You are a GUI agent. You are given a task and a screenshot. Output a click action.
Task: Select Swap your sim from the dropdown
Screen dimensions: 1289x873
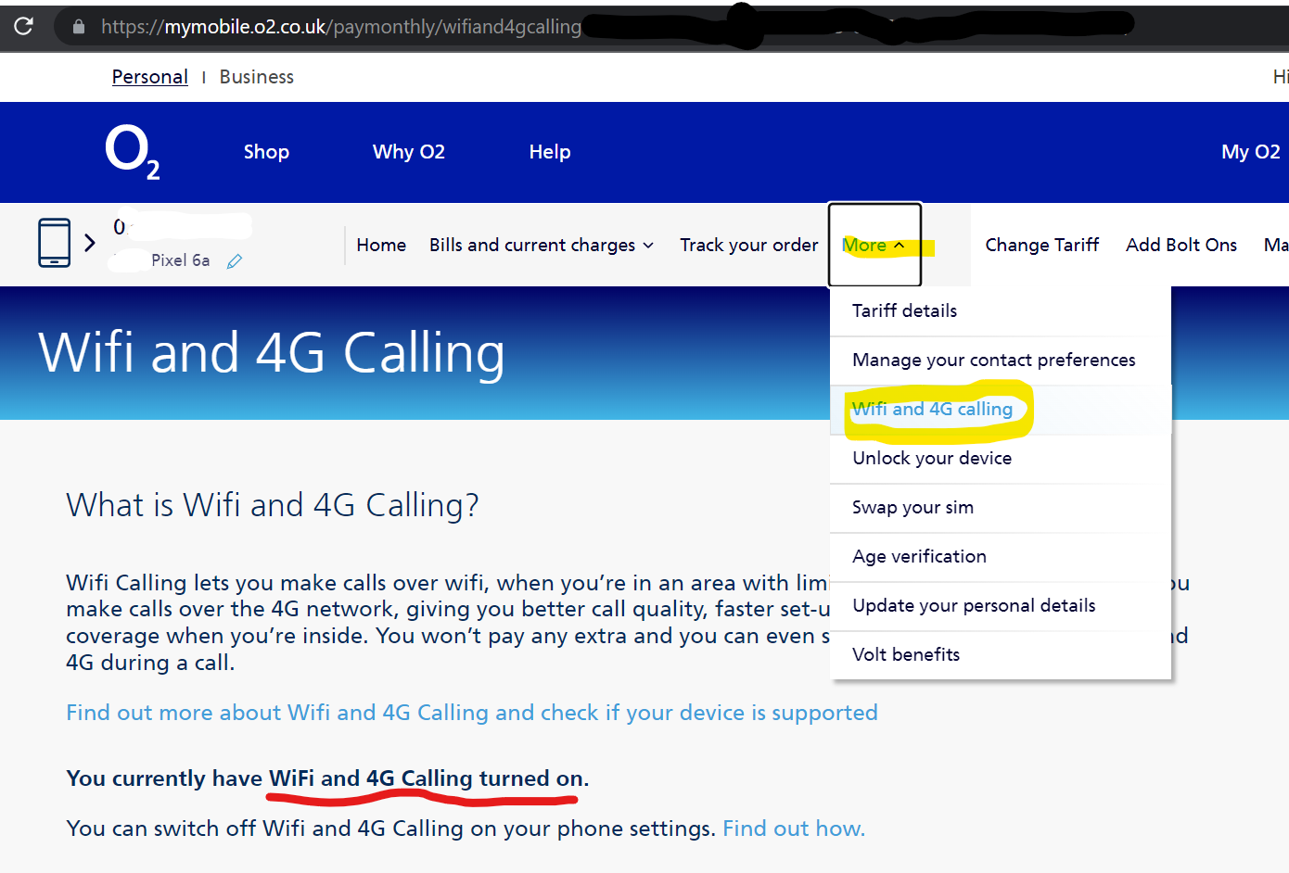pyautogui.click(x=913, y=507)
